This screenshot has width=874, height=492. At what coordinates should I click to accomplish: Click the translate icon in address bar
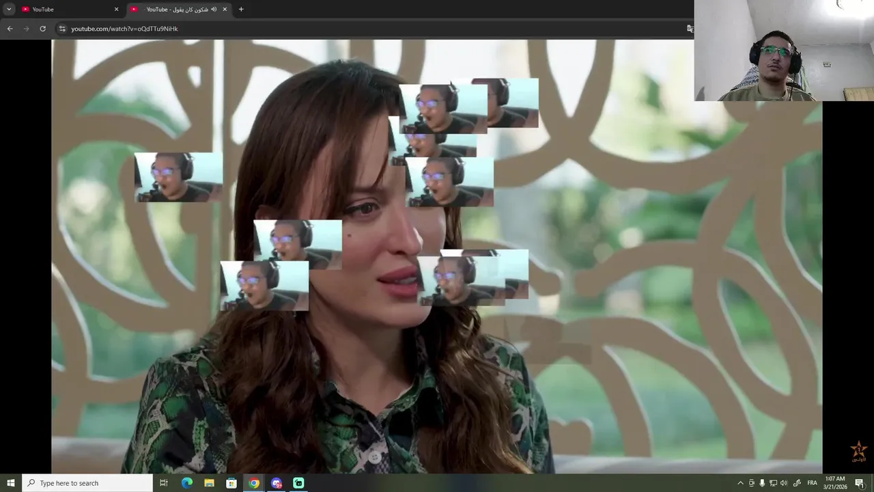[x=690, y=29]
